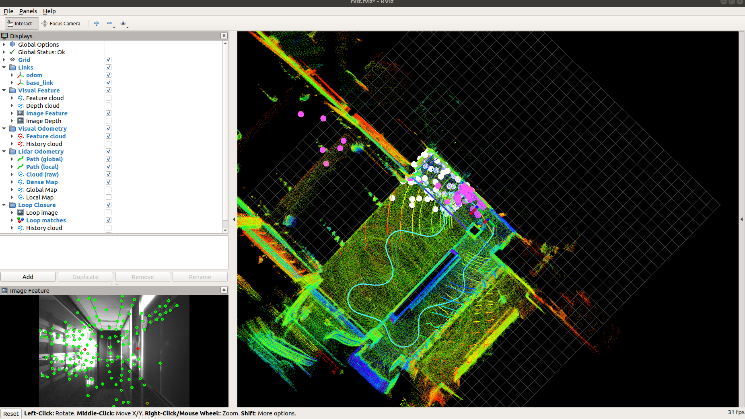Click the Loop image icon

pyautogui.click(x=21, y=212)
